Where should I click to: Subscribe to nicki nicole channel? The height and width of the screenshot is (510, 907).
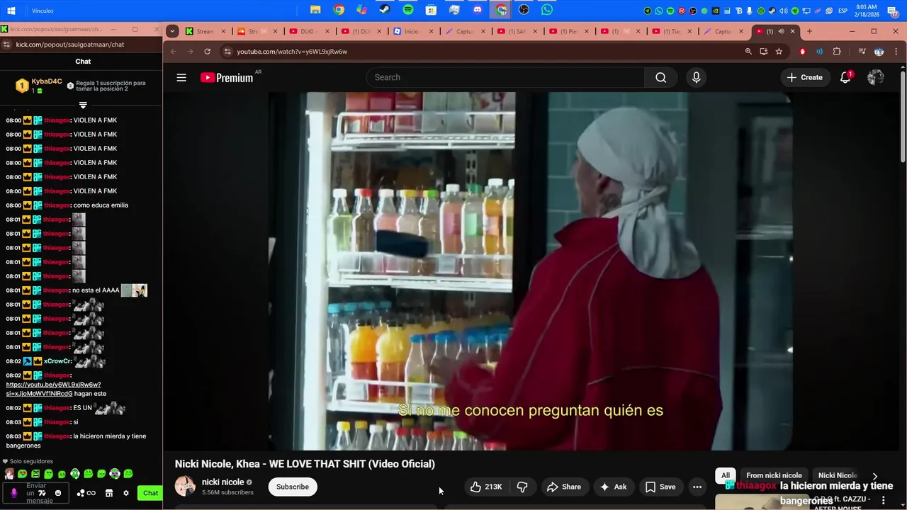click(293, 487)
